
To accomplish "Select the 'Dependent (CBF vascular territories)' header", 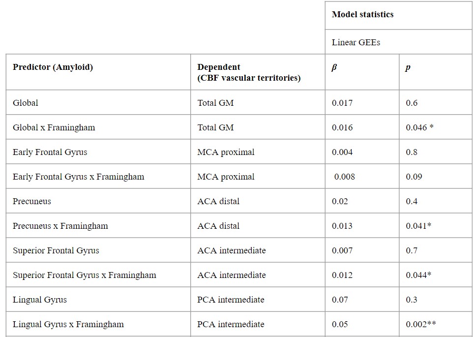I will click(249, 72).
